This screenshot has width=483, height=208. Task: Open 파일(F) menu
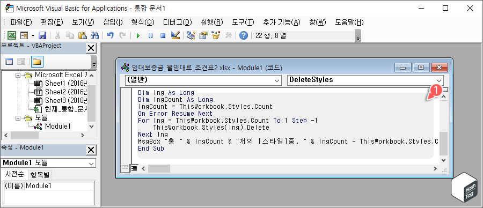(21, 22)
